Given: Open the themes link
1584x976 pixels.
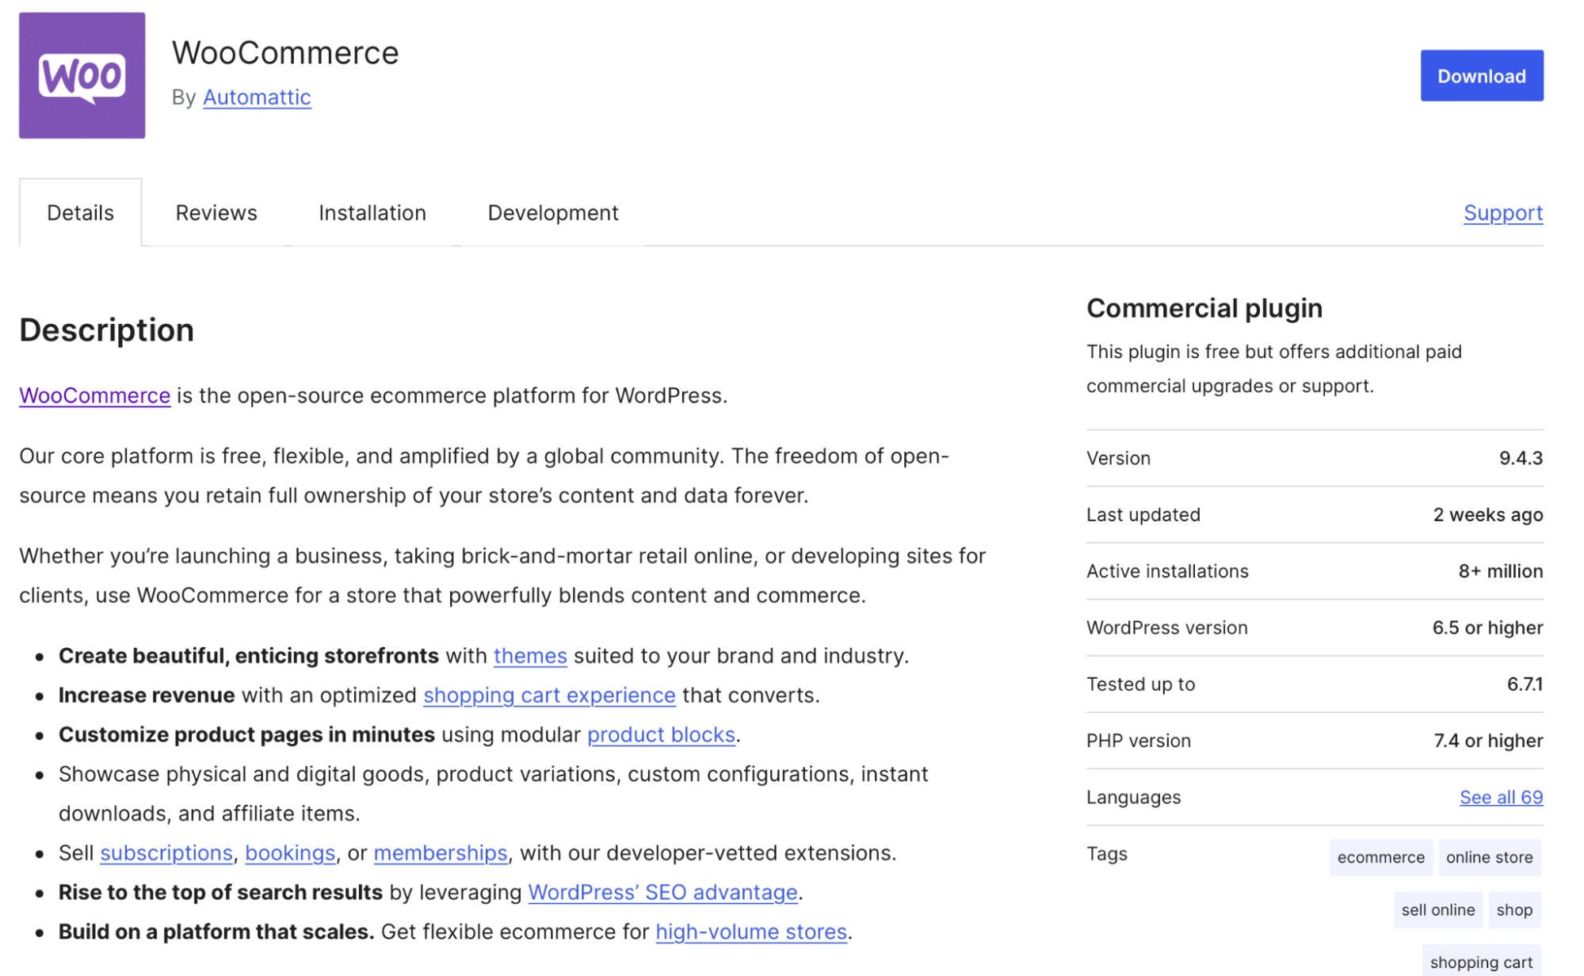Looking at the screenshot, I should pos(530,656).
